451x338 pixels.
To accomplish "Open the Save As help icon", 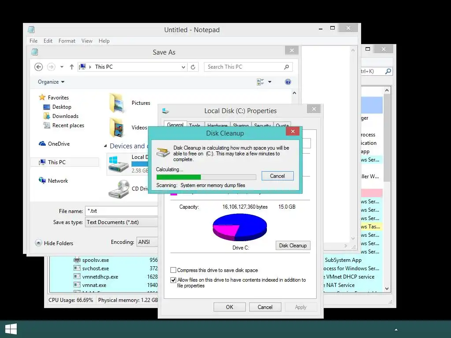I will click(x=288, y=82).
